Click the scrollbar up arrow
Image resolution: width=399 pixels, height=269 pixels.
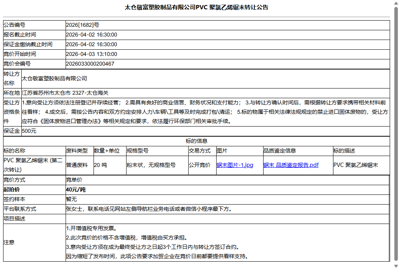pos(396,4)
